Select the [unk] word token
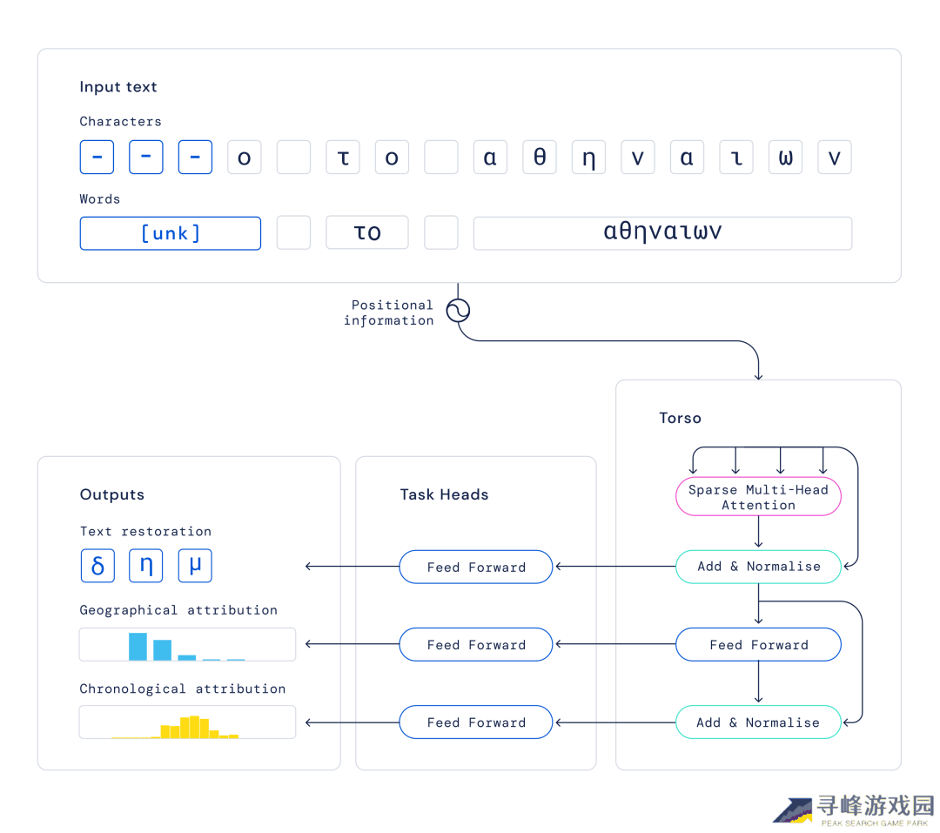Image resolution: width=940 pixels, height=833 pixels. coord(171,233)
